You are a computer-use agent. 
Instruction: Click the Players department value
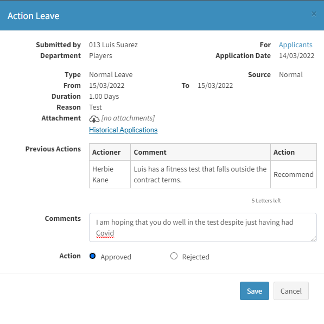point(100,56)
